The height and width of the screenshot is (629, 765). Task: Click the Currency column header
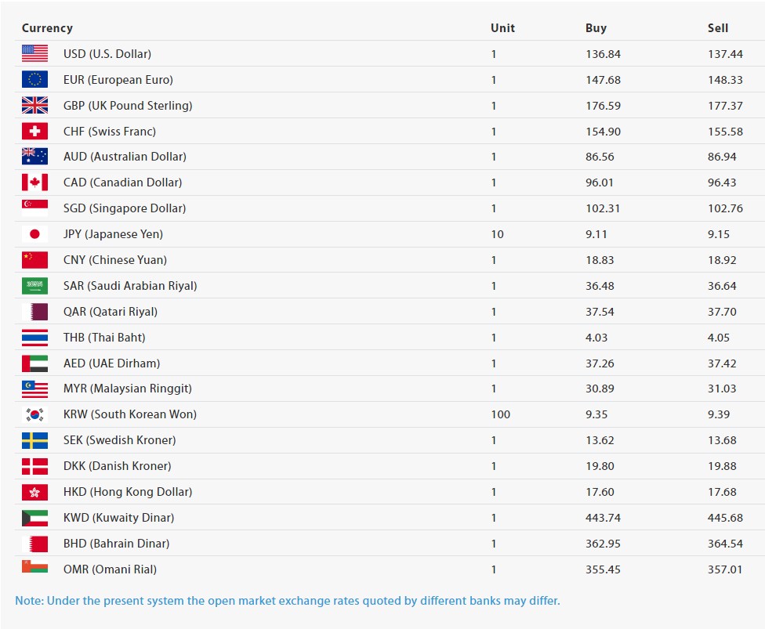tap(47, 28)
